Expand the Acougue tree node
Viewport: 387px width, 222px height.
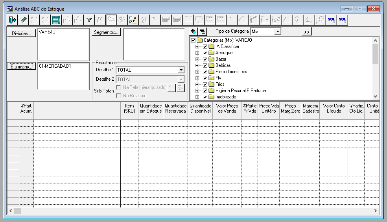[197, 53]
